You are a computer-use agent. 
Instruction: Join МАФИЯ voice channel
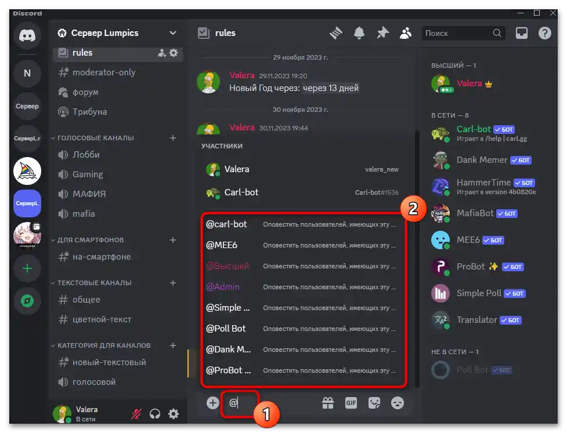[x=118, y=194]
